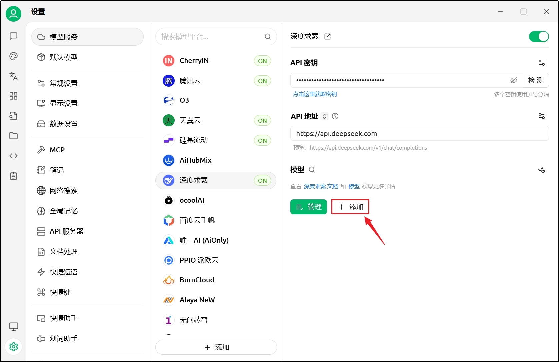Click the search icon next to 模型 heading
The image size is (559, 363).
[312, 170]
